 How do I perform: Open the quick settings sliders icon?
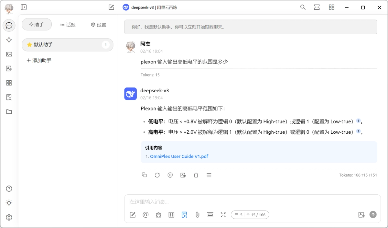pos(171,214)
